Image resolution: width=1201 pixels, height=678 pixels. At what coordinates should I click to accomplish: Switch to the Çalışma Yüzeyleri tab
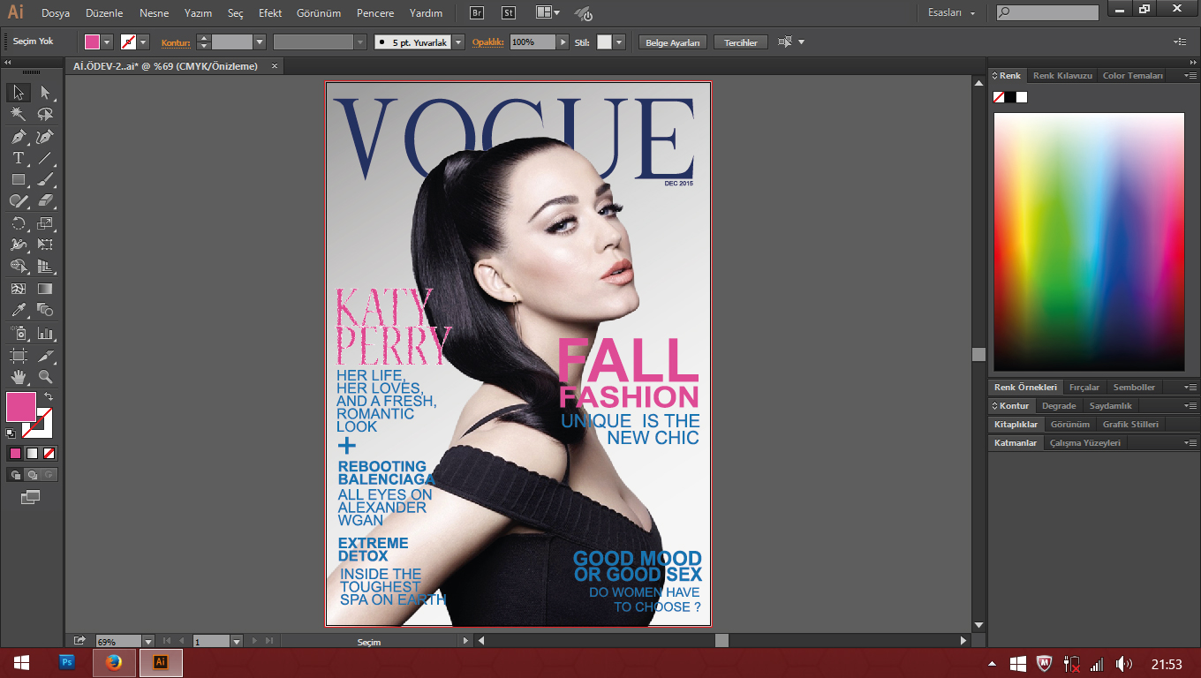(1085, 443)
